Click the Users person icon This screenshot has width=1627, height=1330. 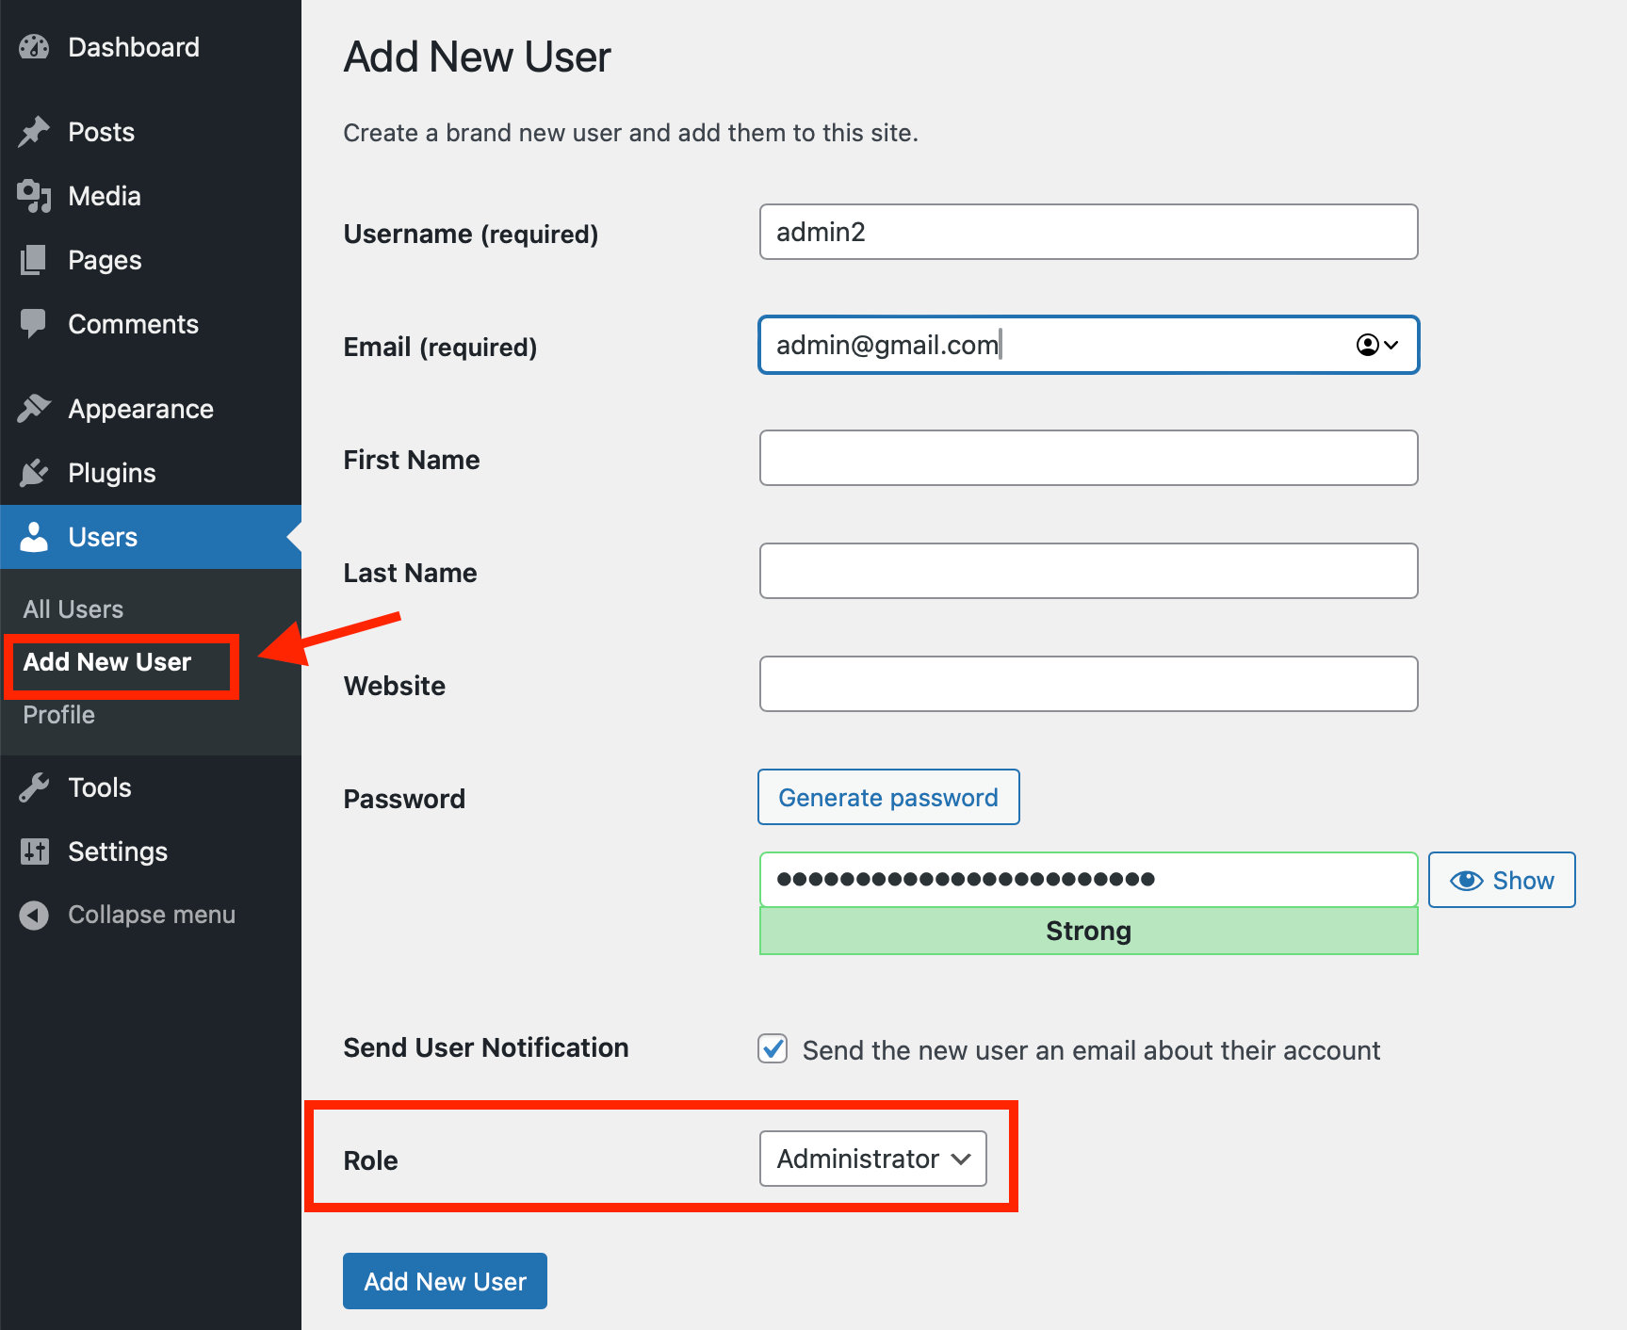(34, 536)
